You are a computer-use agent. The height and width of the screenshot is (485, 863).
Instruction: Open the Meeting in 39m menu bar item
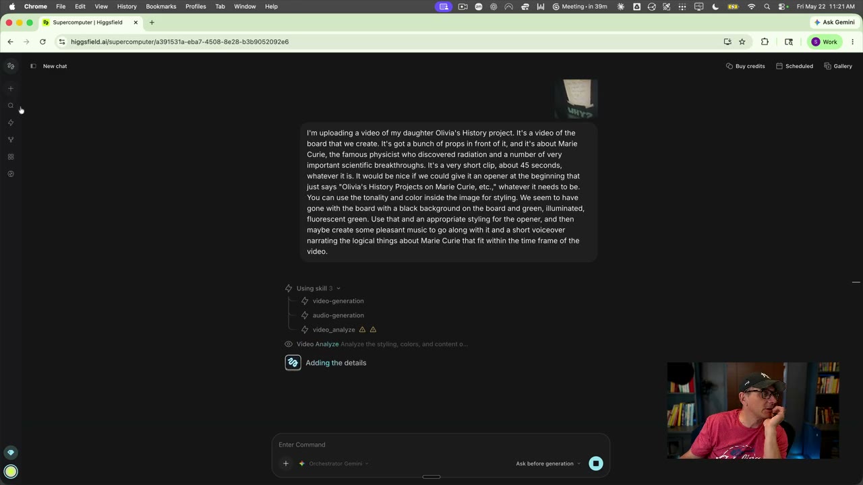pos(579,6)
